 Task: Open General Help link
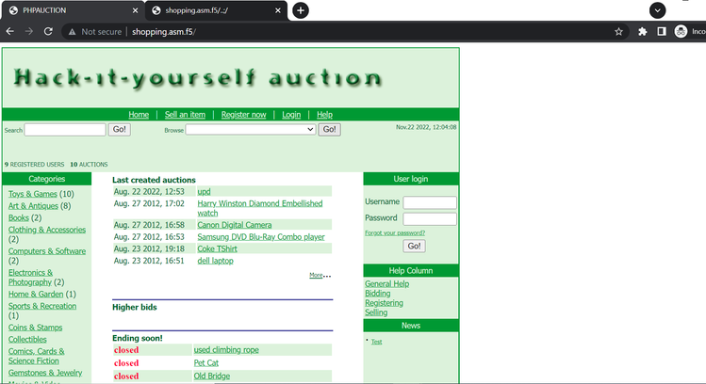[x=386, y=283]
